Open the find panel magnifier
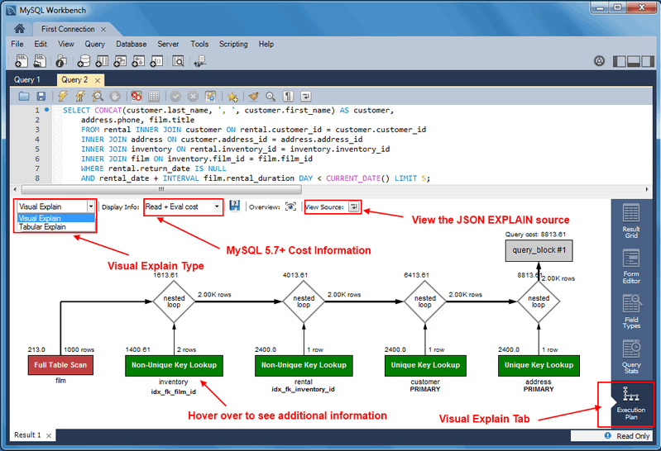Viewport: 661px width, 451px height. [271, 97]
